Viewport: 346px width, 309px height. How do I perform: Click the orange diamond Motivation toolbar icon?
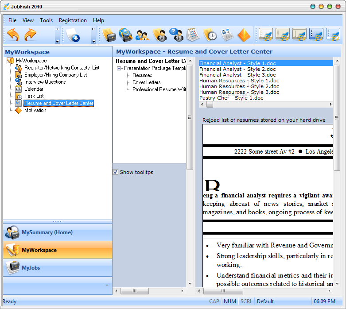[x=244, y=35]
